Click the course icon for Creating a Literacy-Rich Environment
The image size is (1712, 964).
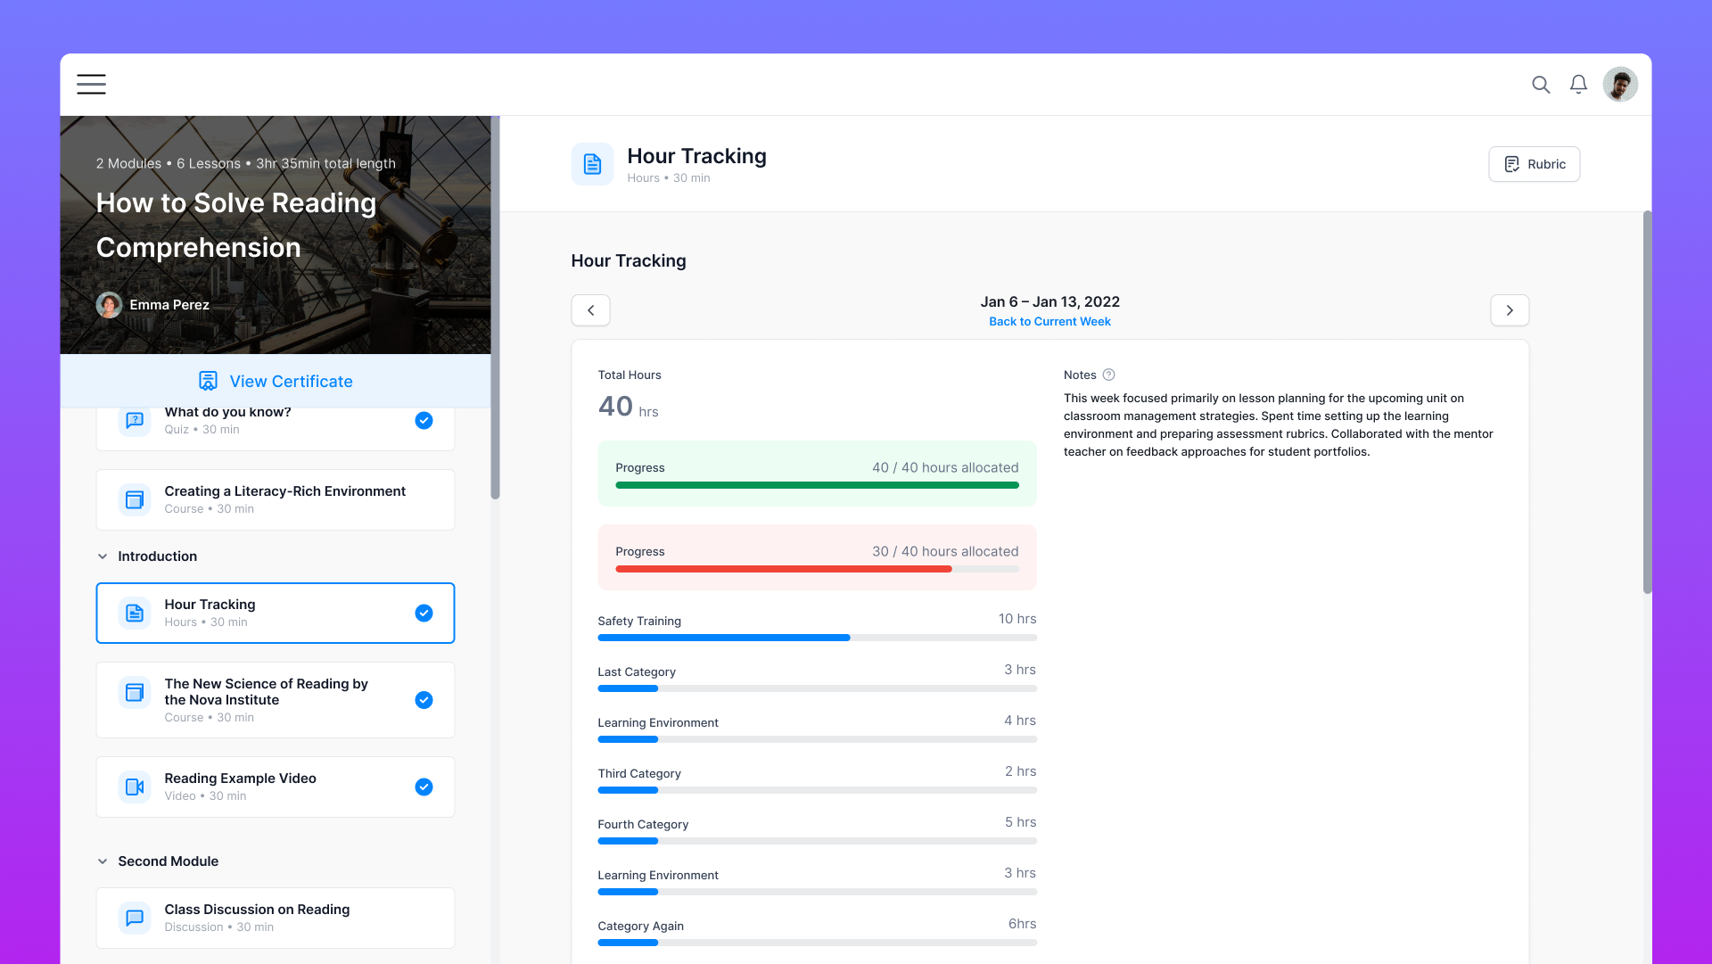[x=135, y=499]
